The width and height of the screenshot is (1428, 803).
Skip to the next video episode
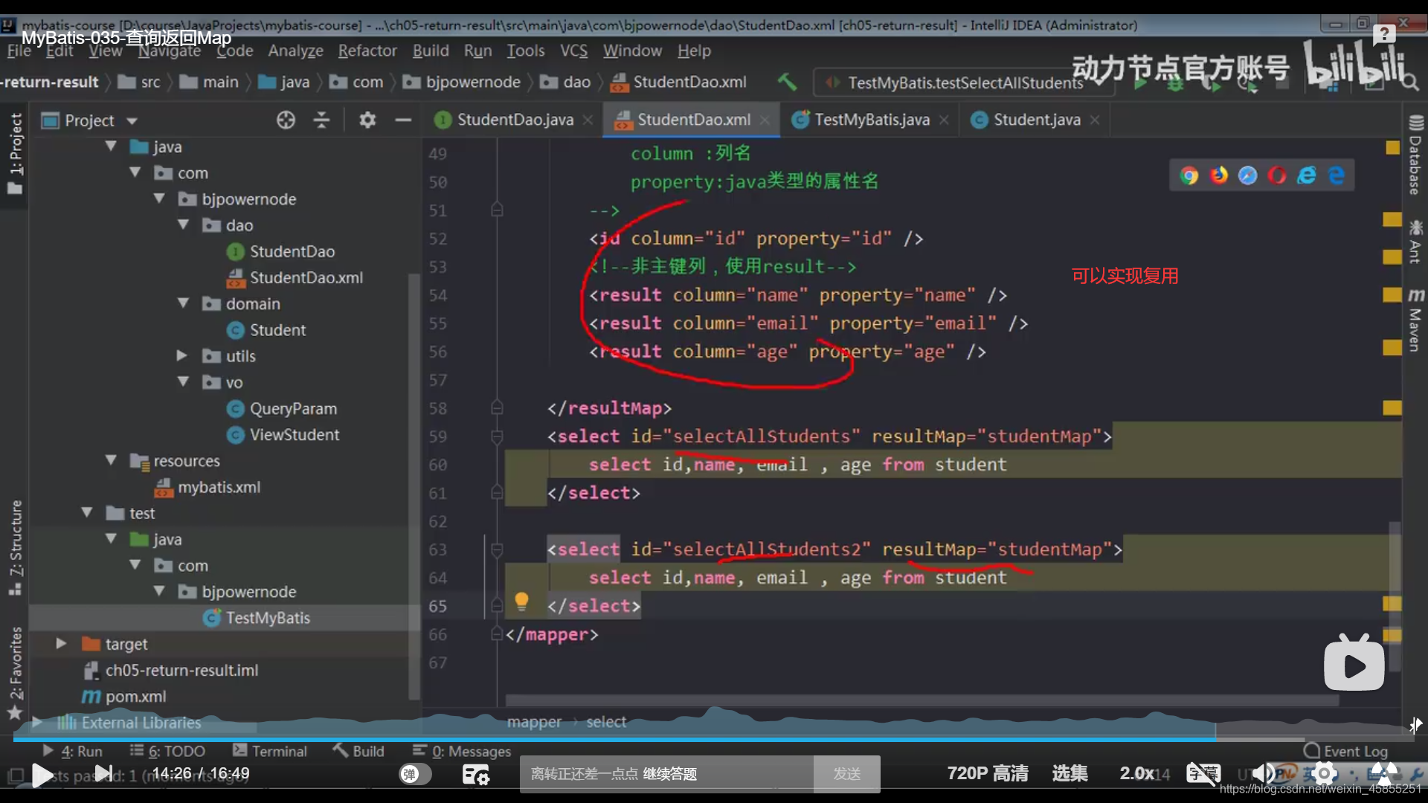104,774
